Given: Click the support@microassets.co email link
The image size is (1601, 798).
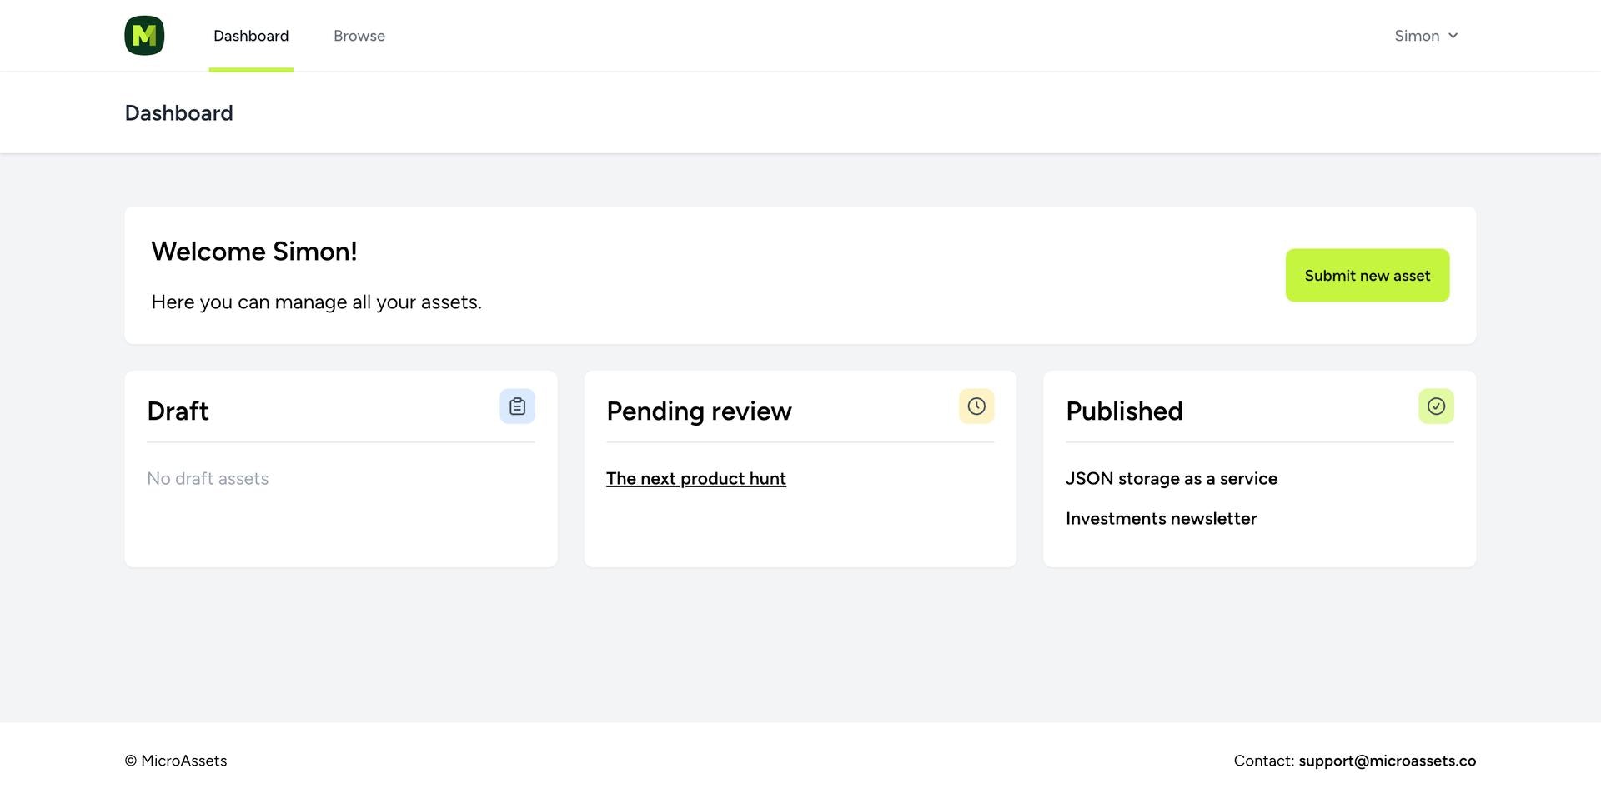Looking at the screenshot, I should point(1388,761).
